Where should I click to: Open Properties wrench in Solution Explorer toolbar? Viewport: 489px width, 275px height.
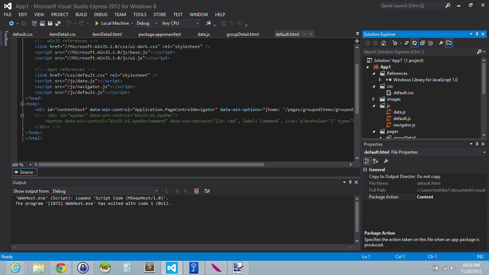[x=441, y=43]
